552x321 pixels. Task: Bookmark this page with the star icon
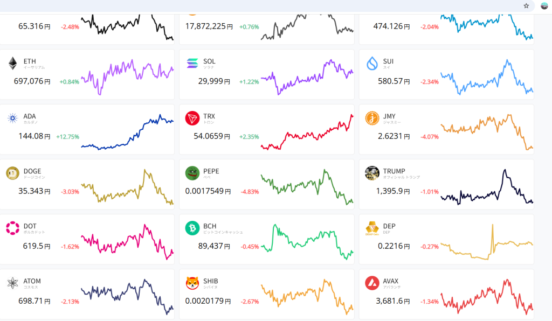pyautogui.click(x=526, y=6)
